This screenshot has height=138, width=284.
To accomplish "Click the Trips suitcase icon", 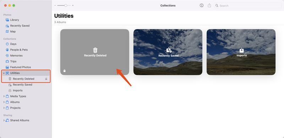I will (7, 61).
